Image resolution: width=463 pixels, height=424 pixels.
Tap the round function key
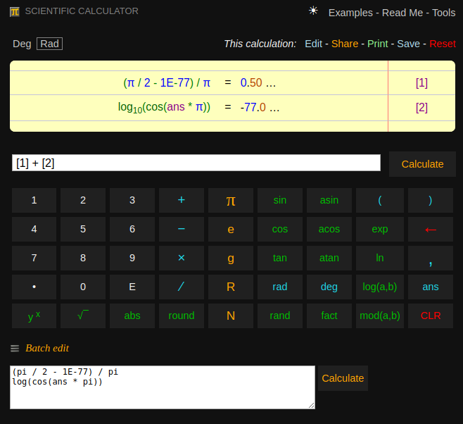pyautogui.click(x=182, y=316)
